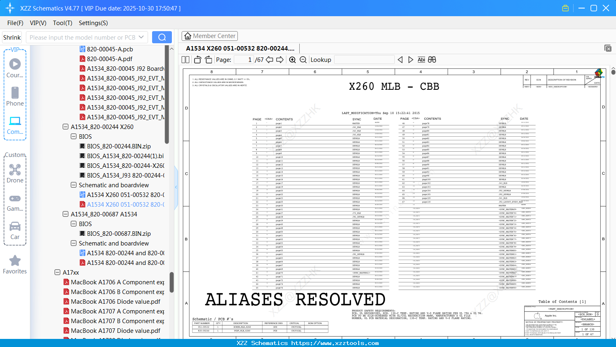
Task: Open 820-00045-A.pcb file
Action: [106, 49]
